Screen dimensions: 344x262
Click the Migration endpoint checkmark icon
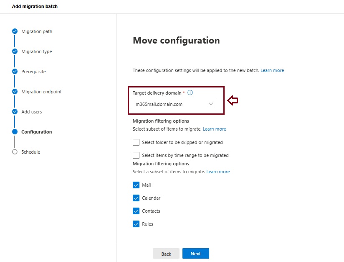click(x=15, y=92)
